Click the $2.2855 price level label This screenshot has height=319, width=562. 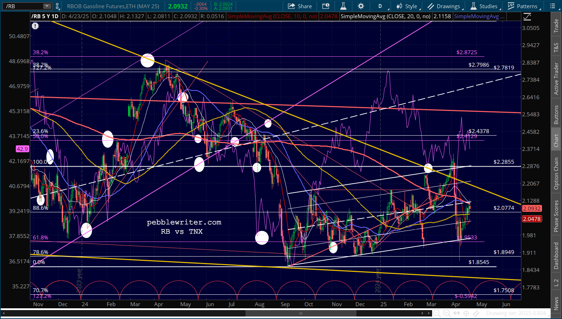click(x=504, y=162)
